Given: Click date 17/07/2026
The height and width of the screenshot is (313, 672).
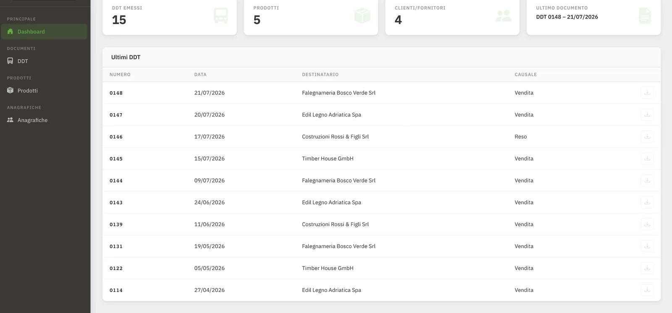Looking at the screenshot, I should pos(209,136).
